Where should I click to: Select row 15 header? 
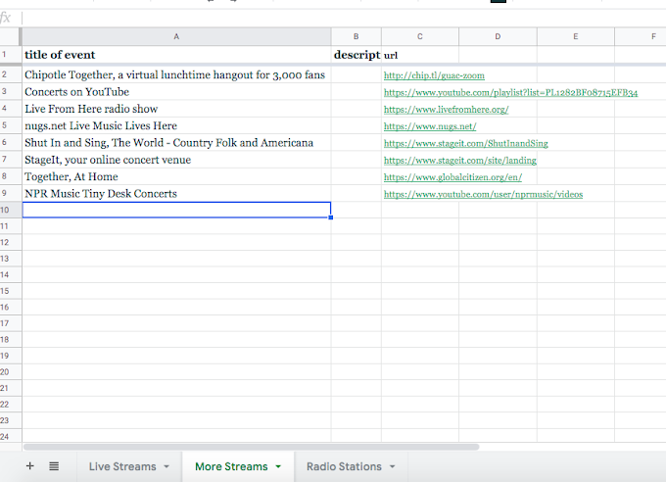[x=10, y=291]
